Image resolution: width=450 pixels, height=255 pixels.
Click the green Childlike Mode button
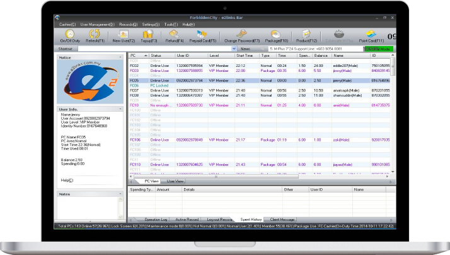pyautogui.click(x=378, y=48)
